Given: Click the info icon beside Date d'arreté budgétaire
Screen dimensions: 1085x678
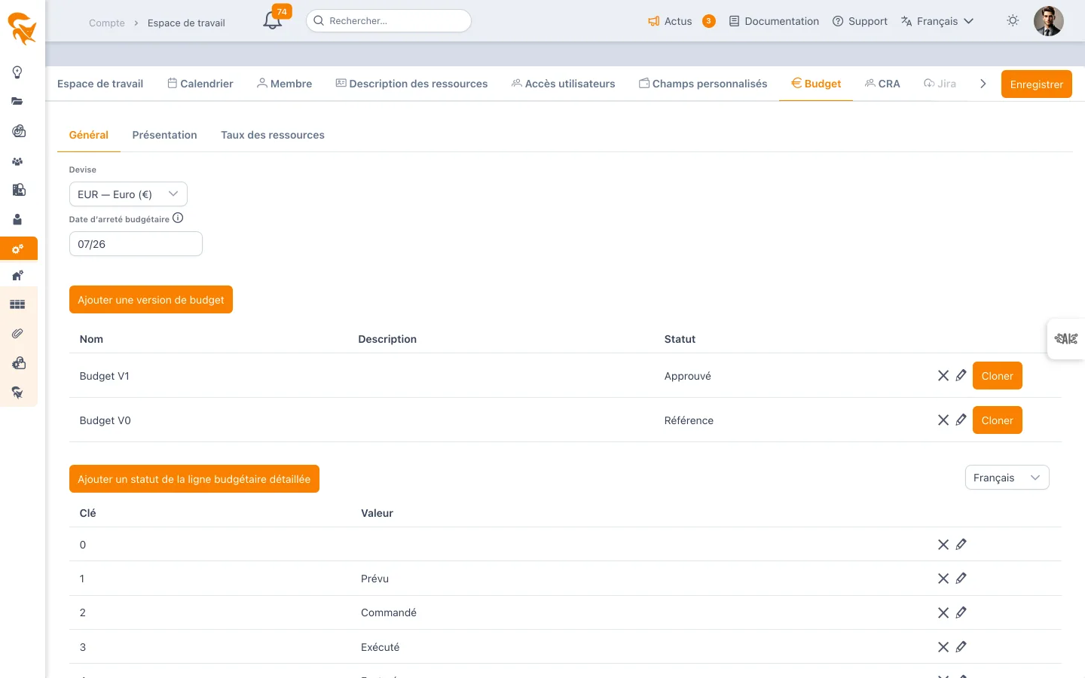Looking at the screenshot, I should point(178,218).
